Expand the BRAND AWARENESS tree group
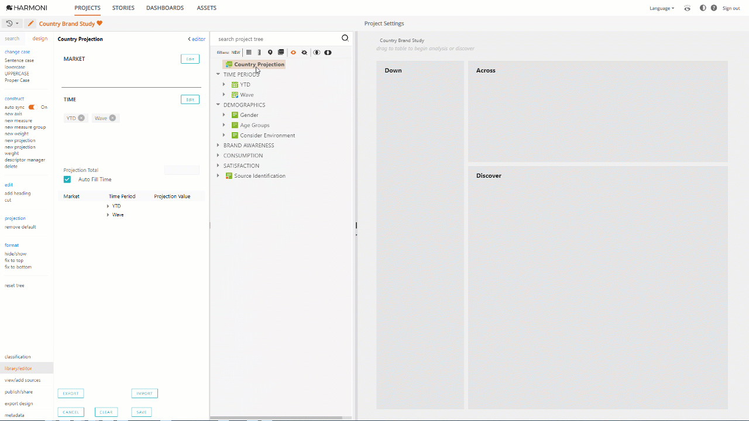This screenshot has height=421, width=749. point(218,146)
